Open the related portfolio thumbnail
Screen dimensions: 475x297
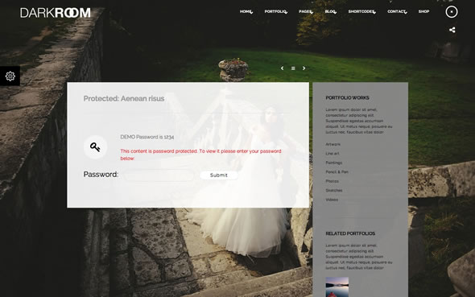[337, 287]
